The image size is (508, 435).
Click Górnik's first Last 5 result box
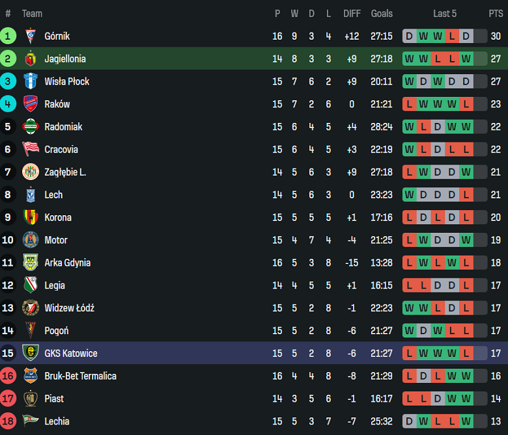pyautogui.click(x=409, y=36)
